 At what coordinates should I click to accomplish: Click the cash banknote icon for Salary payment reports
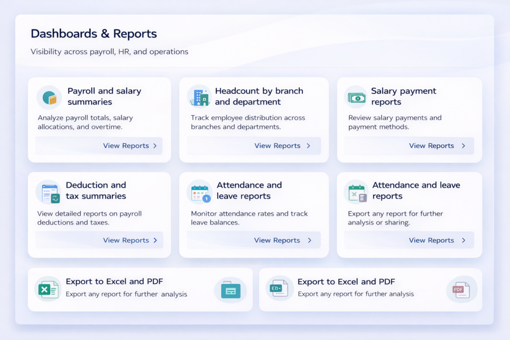[356, 98]
